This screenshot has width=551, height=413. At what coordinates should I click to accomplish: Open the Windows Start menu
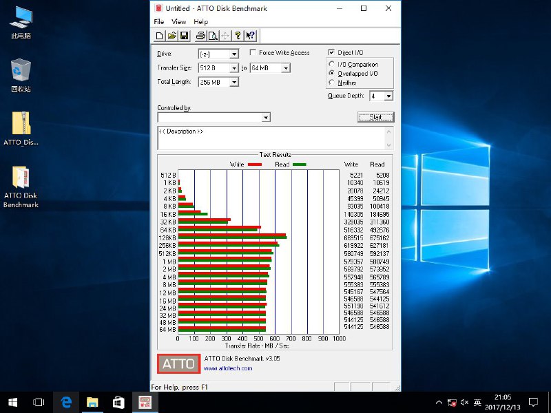point(13,402)
